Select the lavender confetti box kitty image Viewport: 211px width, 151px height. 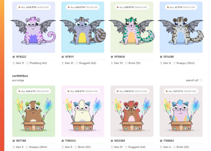[x=181, y=115]
